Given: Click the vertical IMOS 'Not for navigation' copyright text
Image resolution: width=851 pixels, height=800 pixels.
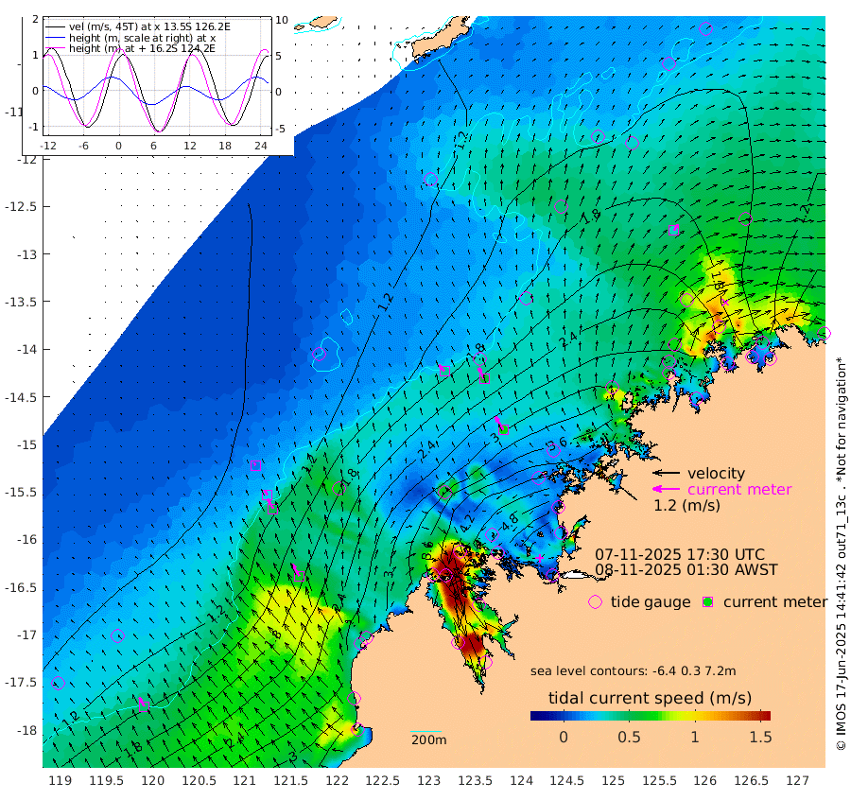Looking at the screenshot, I should click(841, 553).
